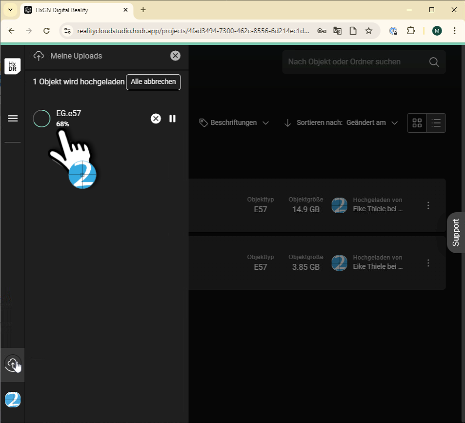Click the browser back button

[12, 31]
